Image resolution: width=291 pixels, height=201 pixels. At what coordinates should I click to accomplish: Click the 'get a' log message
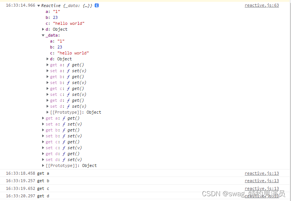(43, 174)
